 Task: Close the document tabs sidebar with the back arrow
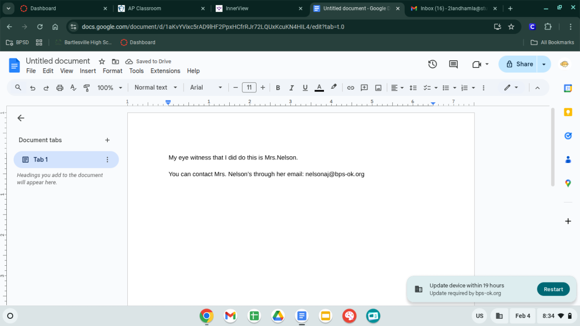[x=21, y=118]
